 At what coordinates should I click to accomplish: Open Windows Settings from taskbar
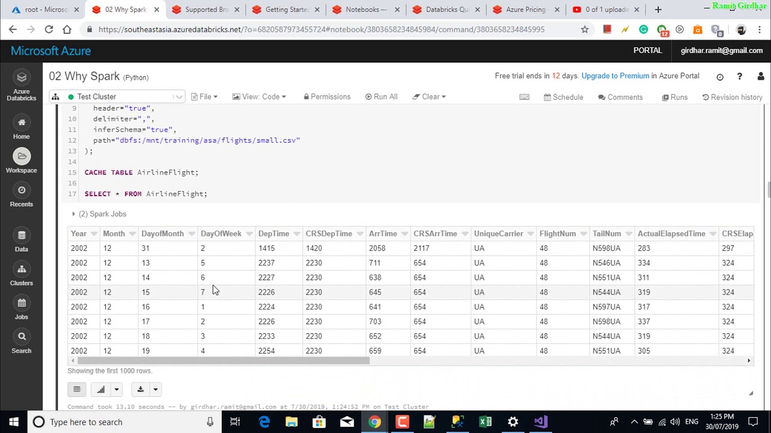513,422
